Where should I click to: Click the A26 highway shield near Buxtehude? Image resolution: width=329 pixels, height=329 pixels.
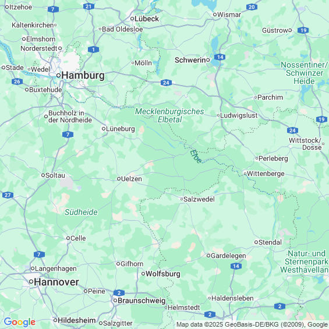pyautogui.click(x=17, y=82)
